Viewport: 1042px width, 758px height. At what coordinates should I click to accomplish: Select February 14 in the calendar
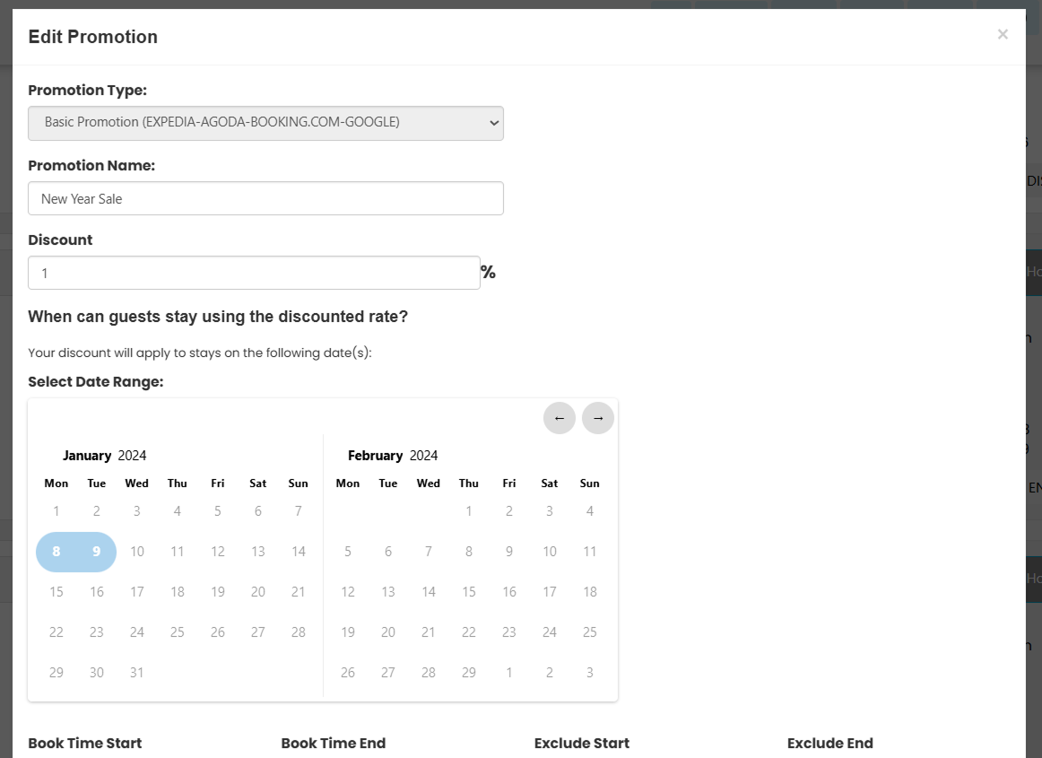(x=429, y=592)
